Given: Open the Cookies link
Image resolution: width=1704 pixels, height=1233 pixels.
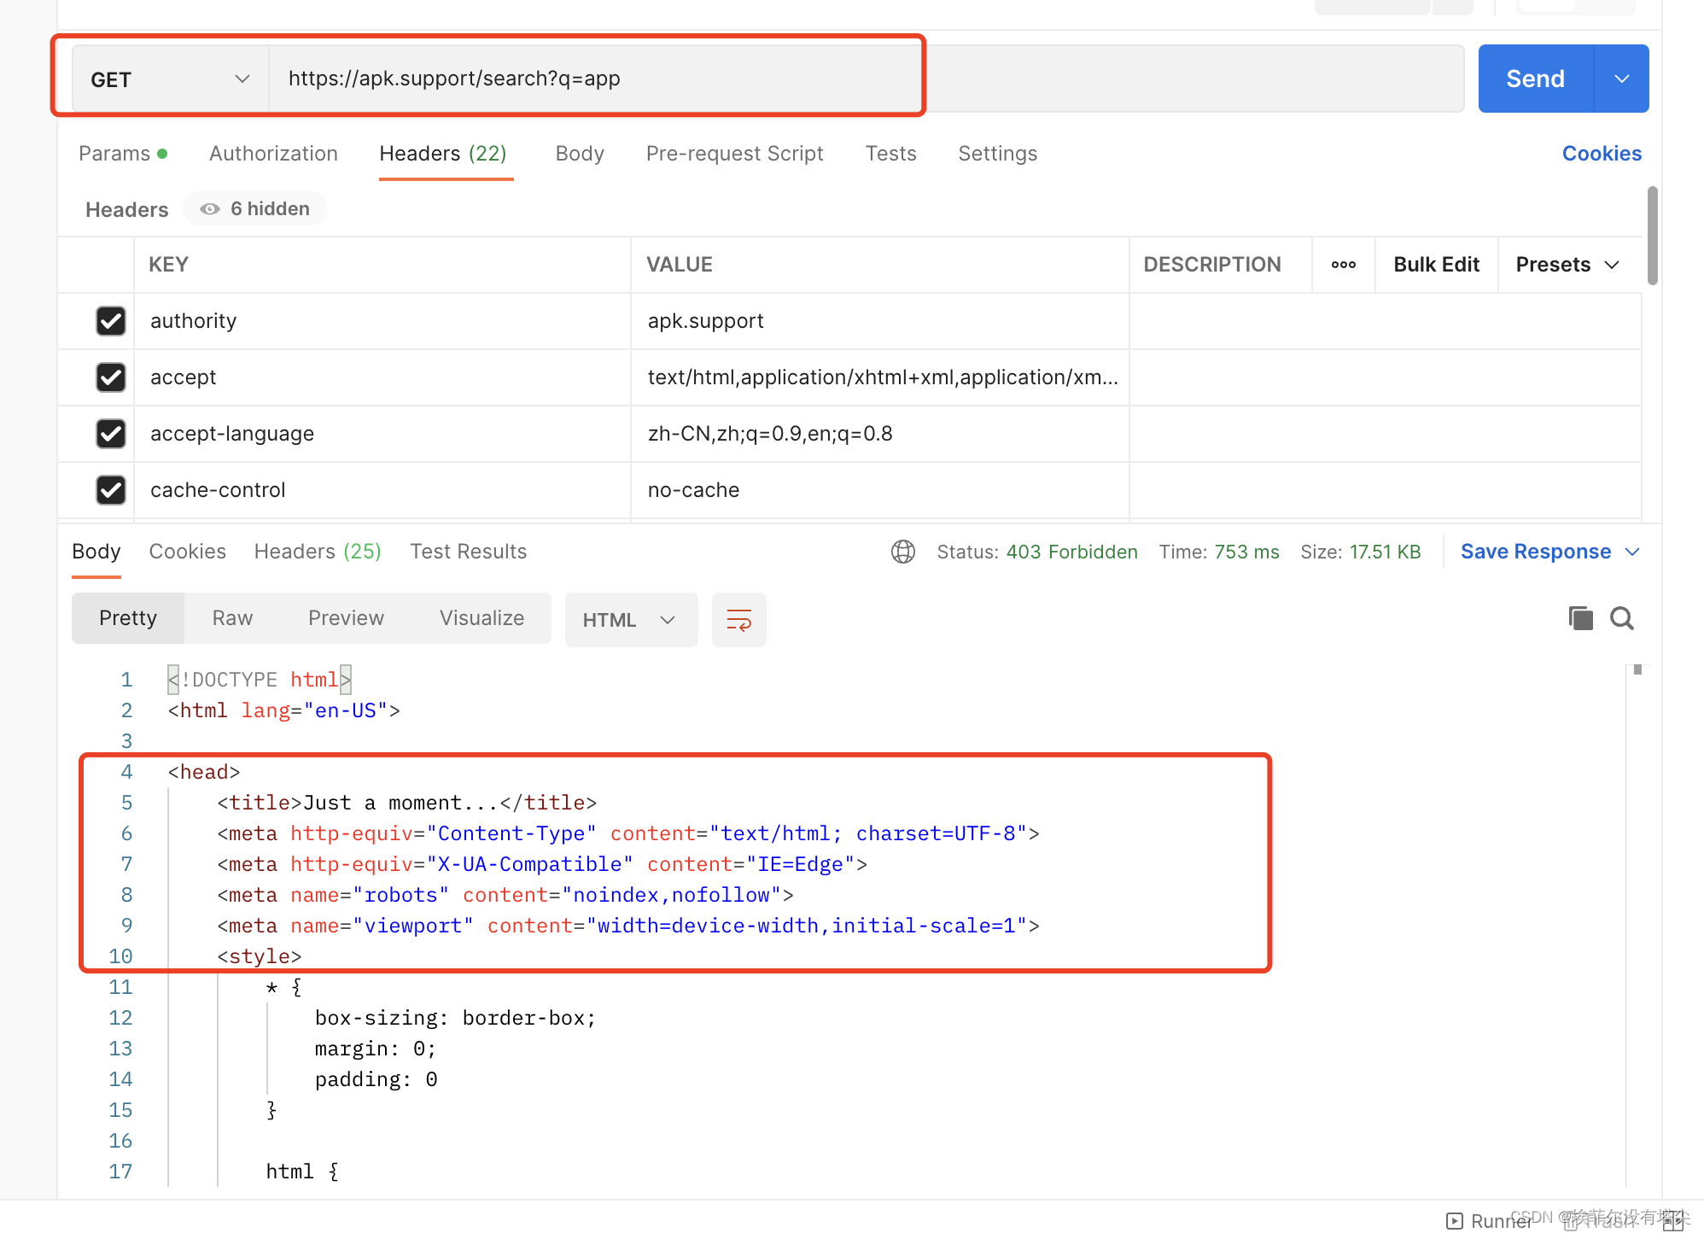Looking at the screenshot, I should pyautogui.click(x=1601, y=154).
